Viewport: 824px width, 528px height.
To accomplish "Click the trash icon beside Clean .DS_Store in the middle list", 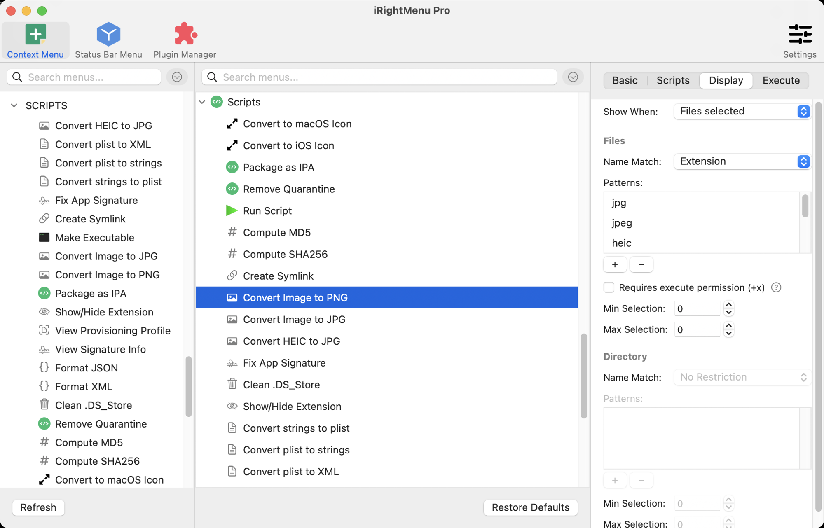I will 232,384.
